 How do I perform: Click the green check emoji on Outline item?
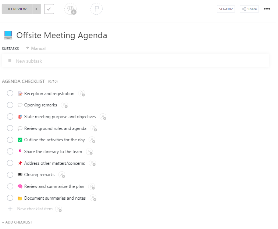20,140
